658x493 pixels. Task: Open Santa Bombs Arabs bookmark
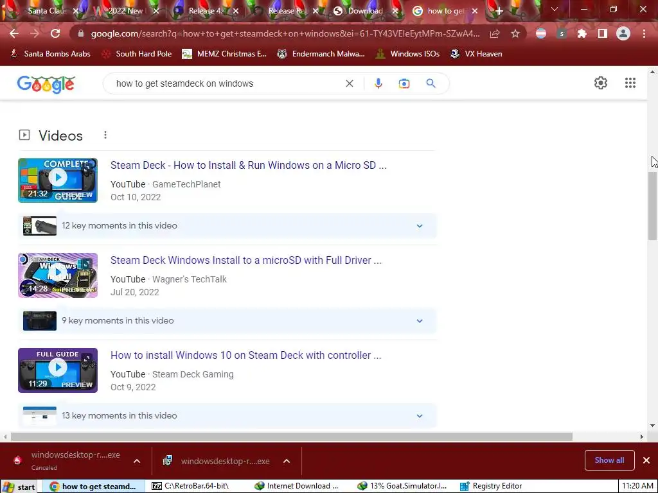[x=50, y=54]
